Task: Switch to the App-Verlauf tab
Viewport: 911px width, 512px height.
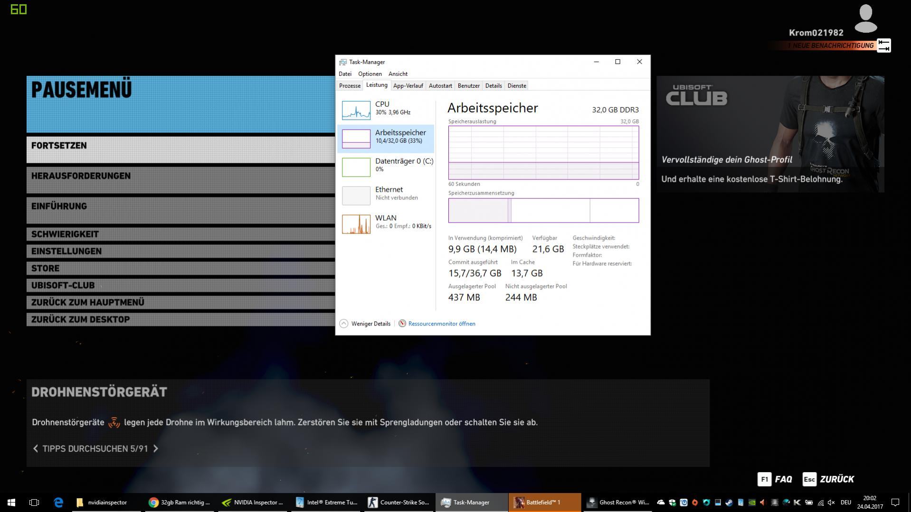Action: [x=408, y=86]
